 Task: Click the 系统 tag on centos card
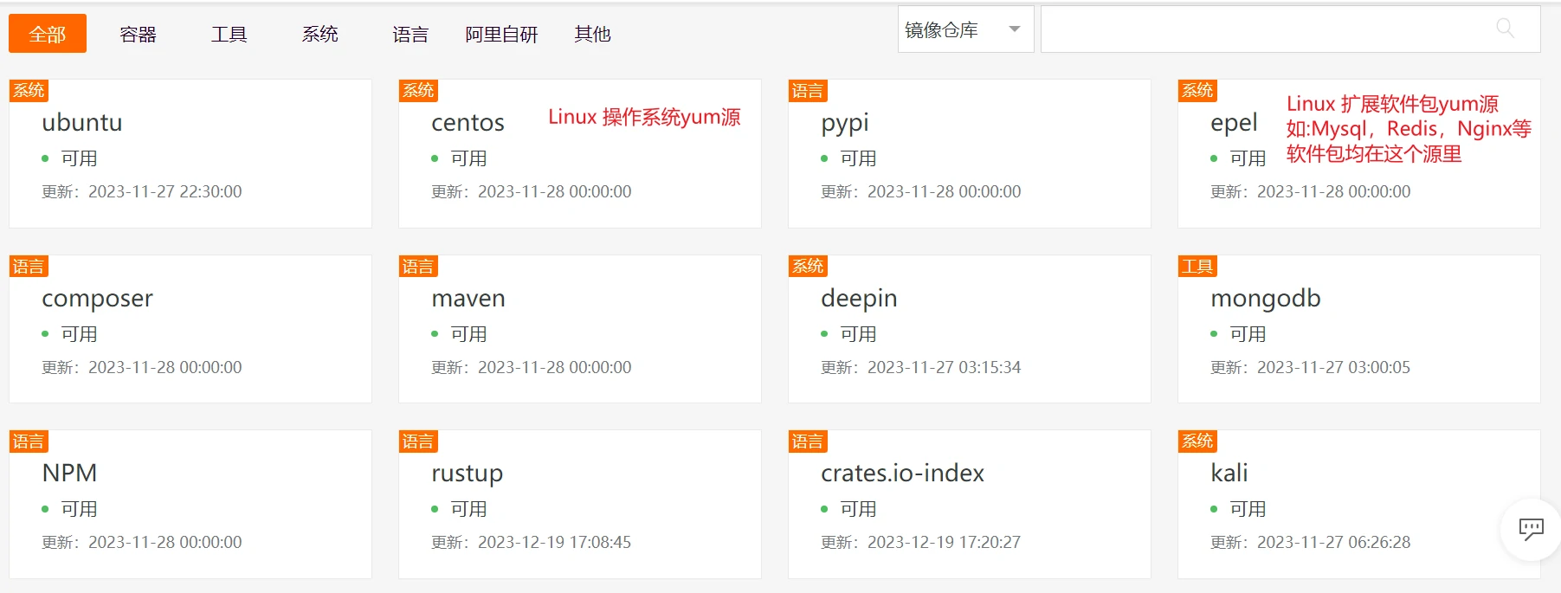[x=418, y=91]
